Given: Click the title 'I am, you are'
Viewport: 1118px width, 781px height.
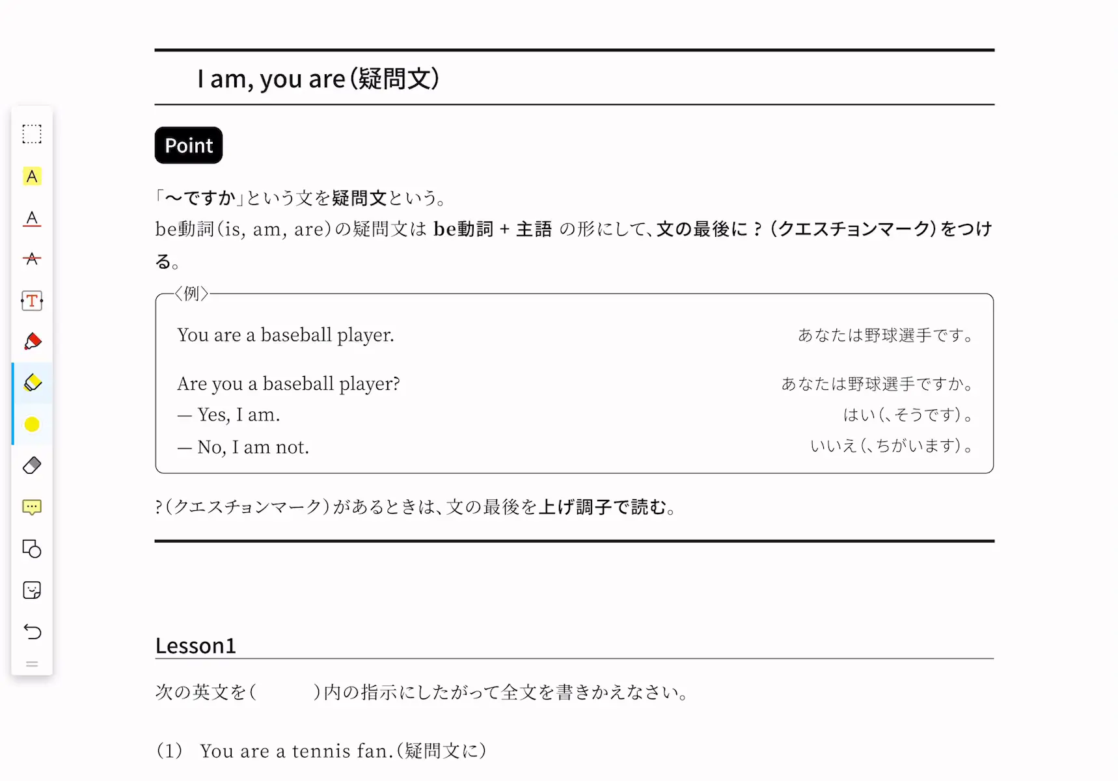Looking at the screenshot, I should (x=271, y=79).
